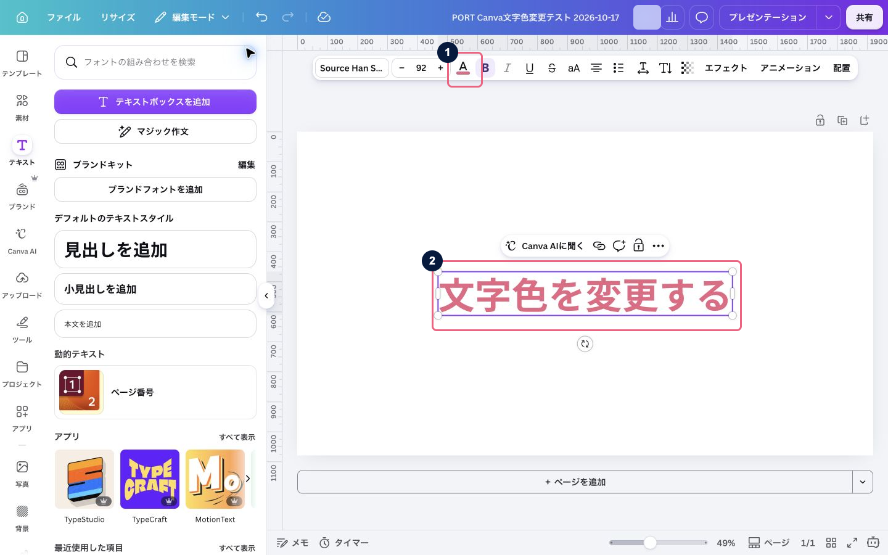Open the 編集モード dropdown
Screen dimensions: 888x555
pyautogui.click(x=192, y=17)
